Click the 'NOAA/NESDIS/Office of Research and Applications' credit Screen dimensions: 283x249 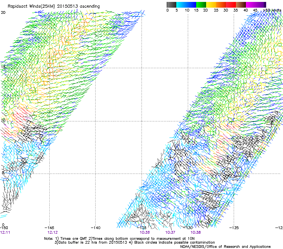(225, 247)
